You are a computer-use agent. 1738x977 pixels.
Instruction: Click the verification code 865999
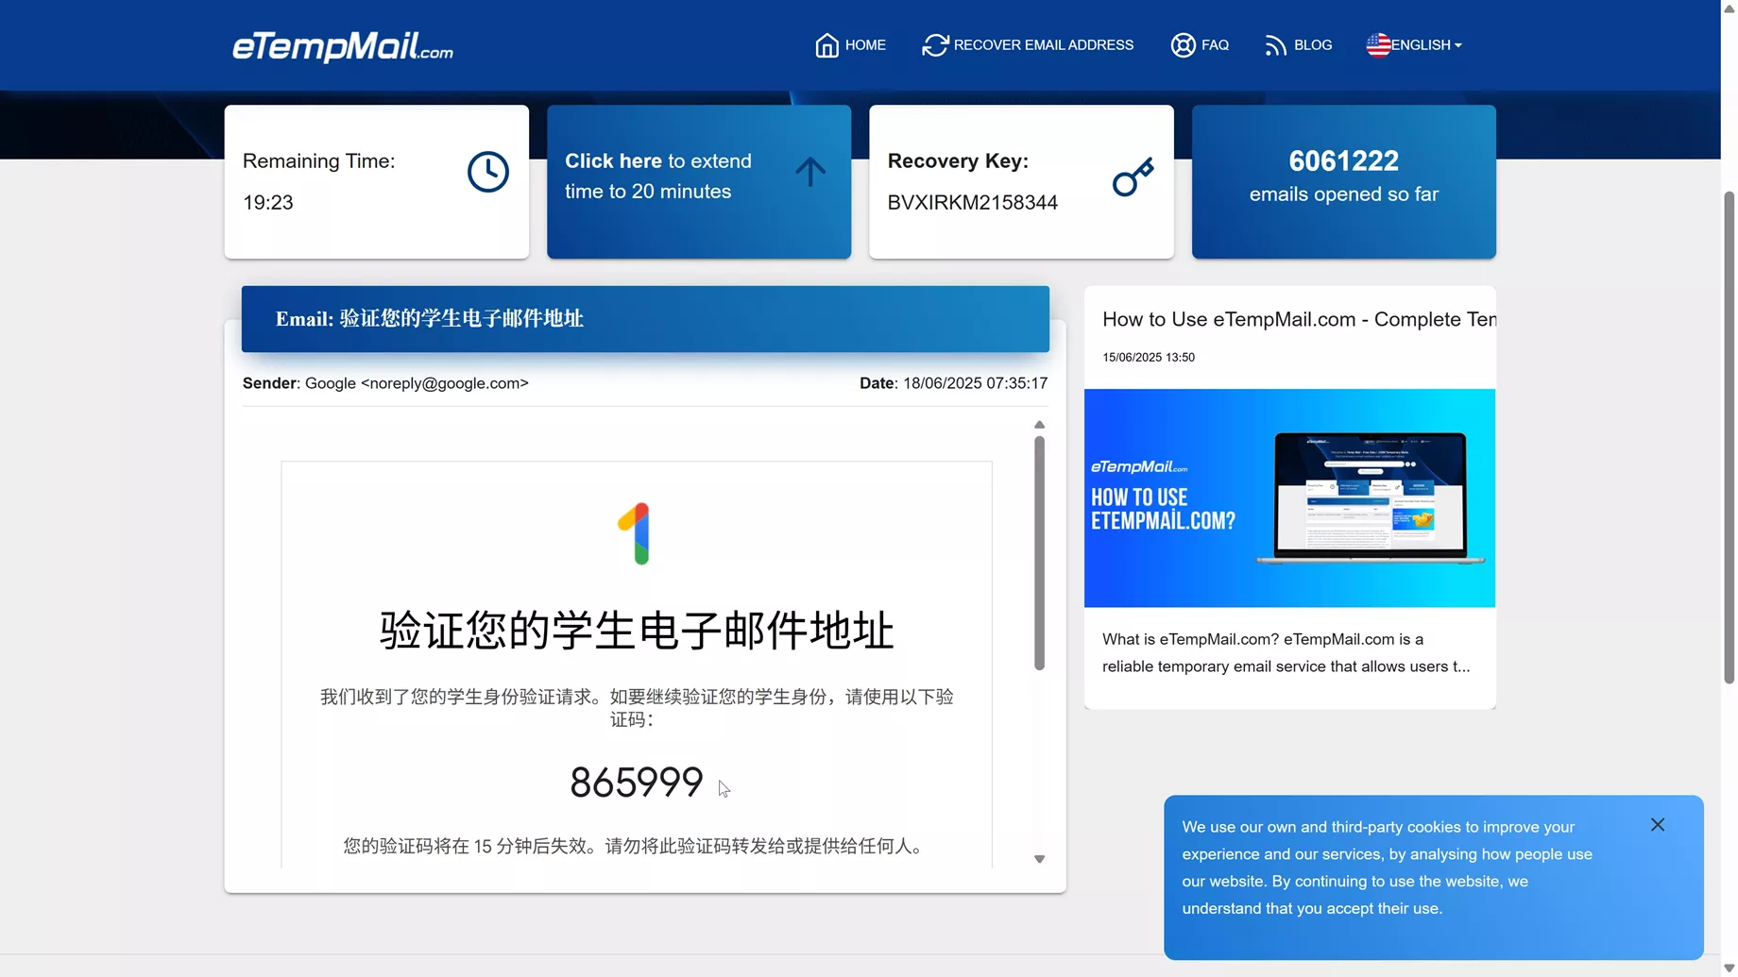636,783
